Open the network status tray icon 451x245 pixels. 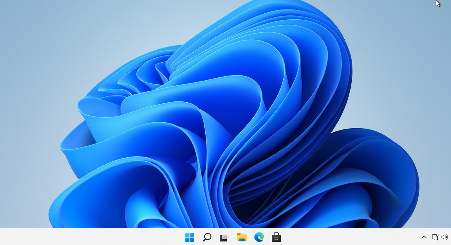point(435,237)
